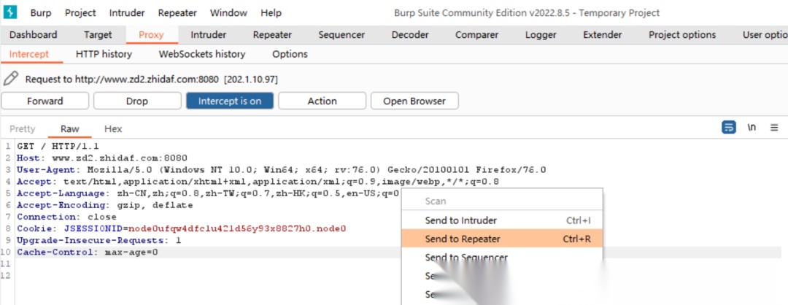The height and width of the screenshot is (305, 788).
Task: Switch to Pretty message view
Action: [23, 128]
